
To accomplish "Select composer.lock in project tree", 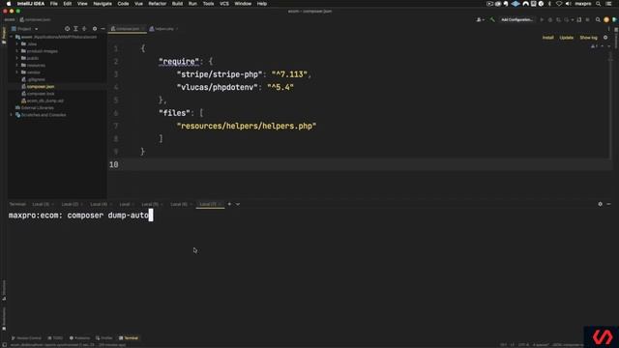I will coord(41,94).
